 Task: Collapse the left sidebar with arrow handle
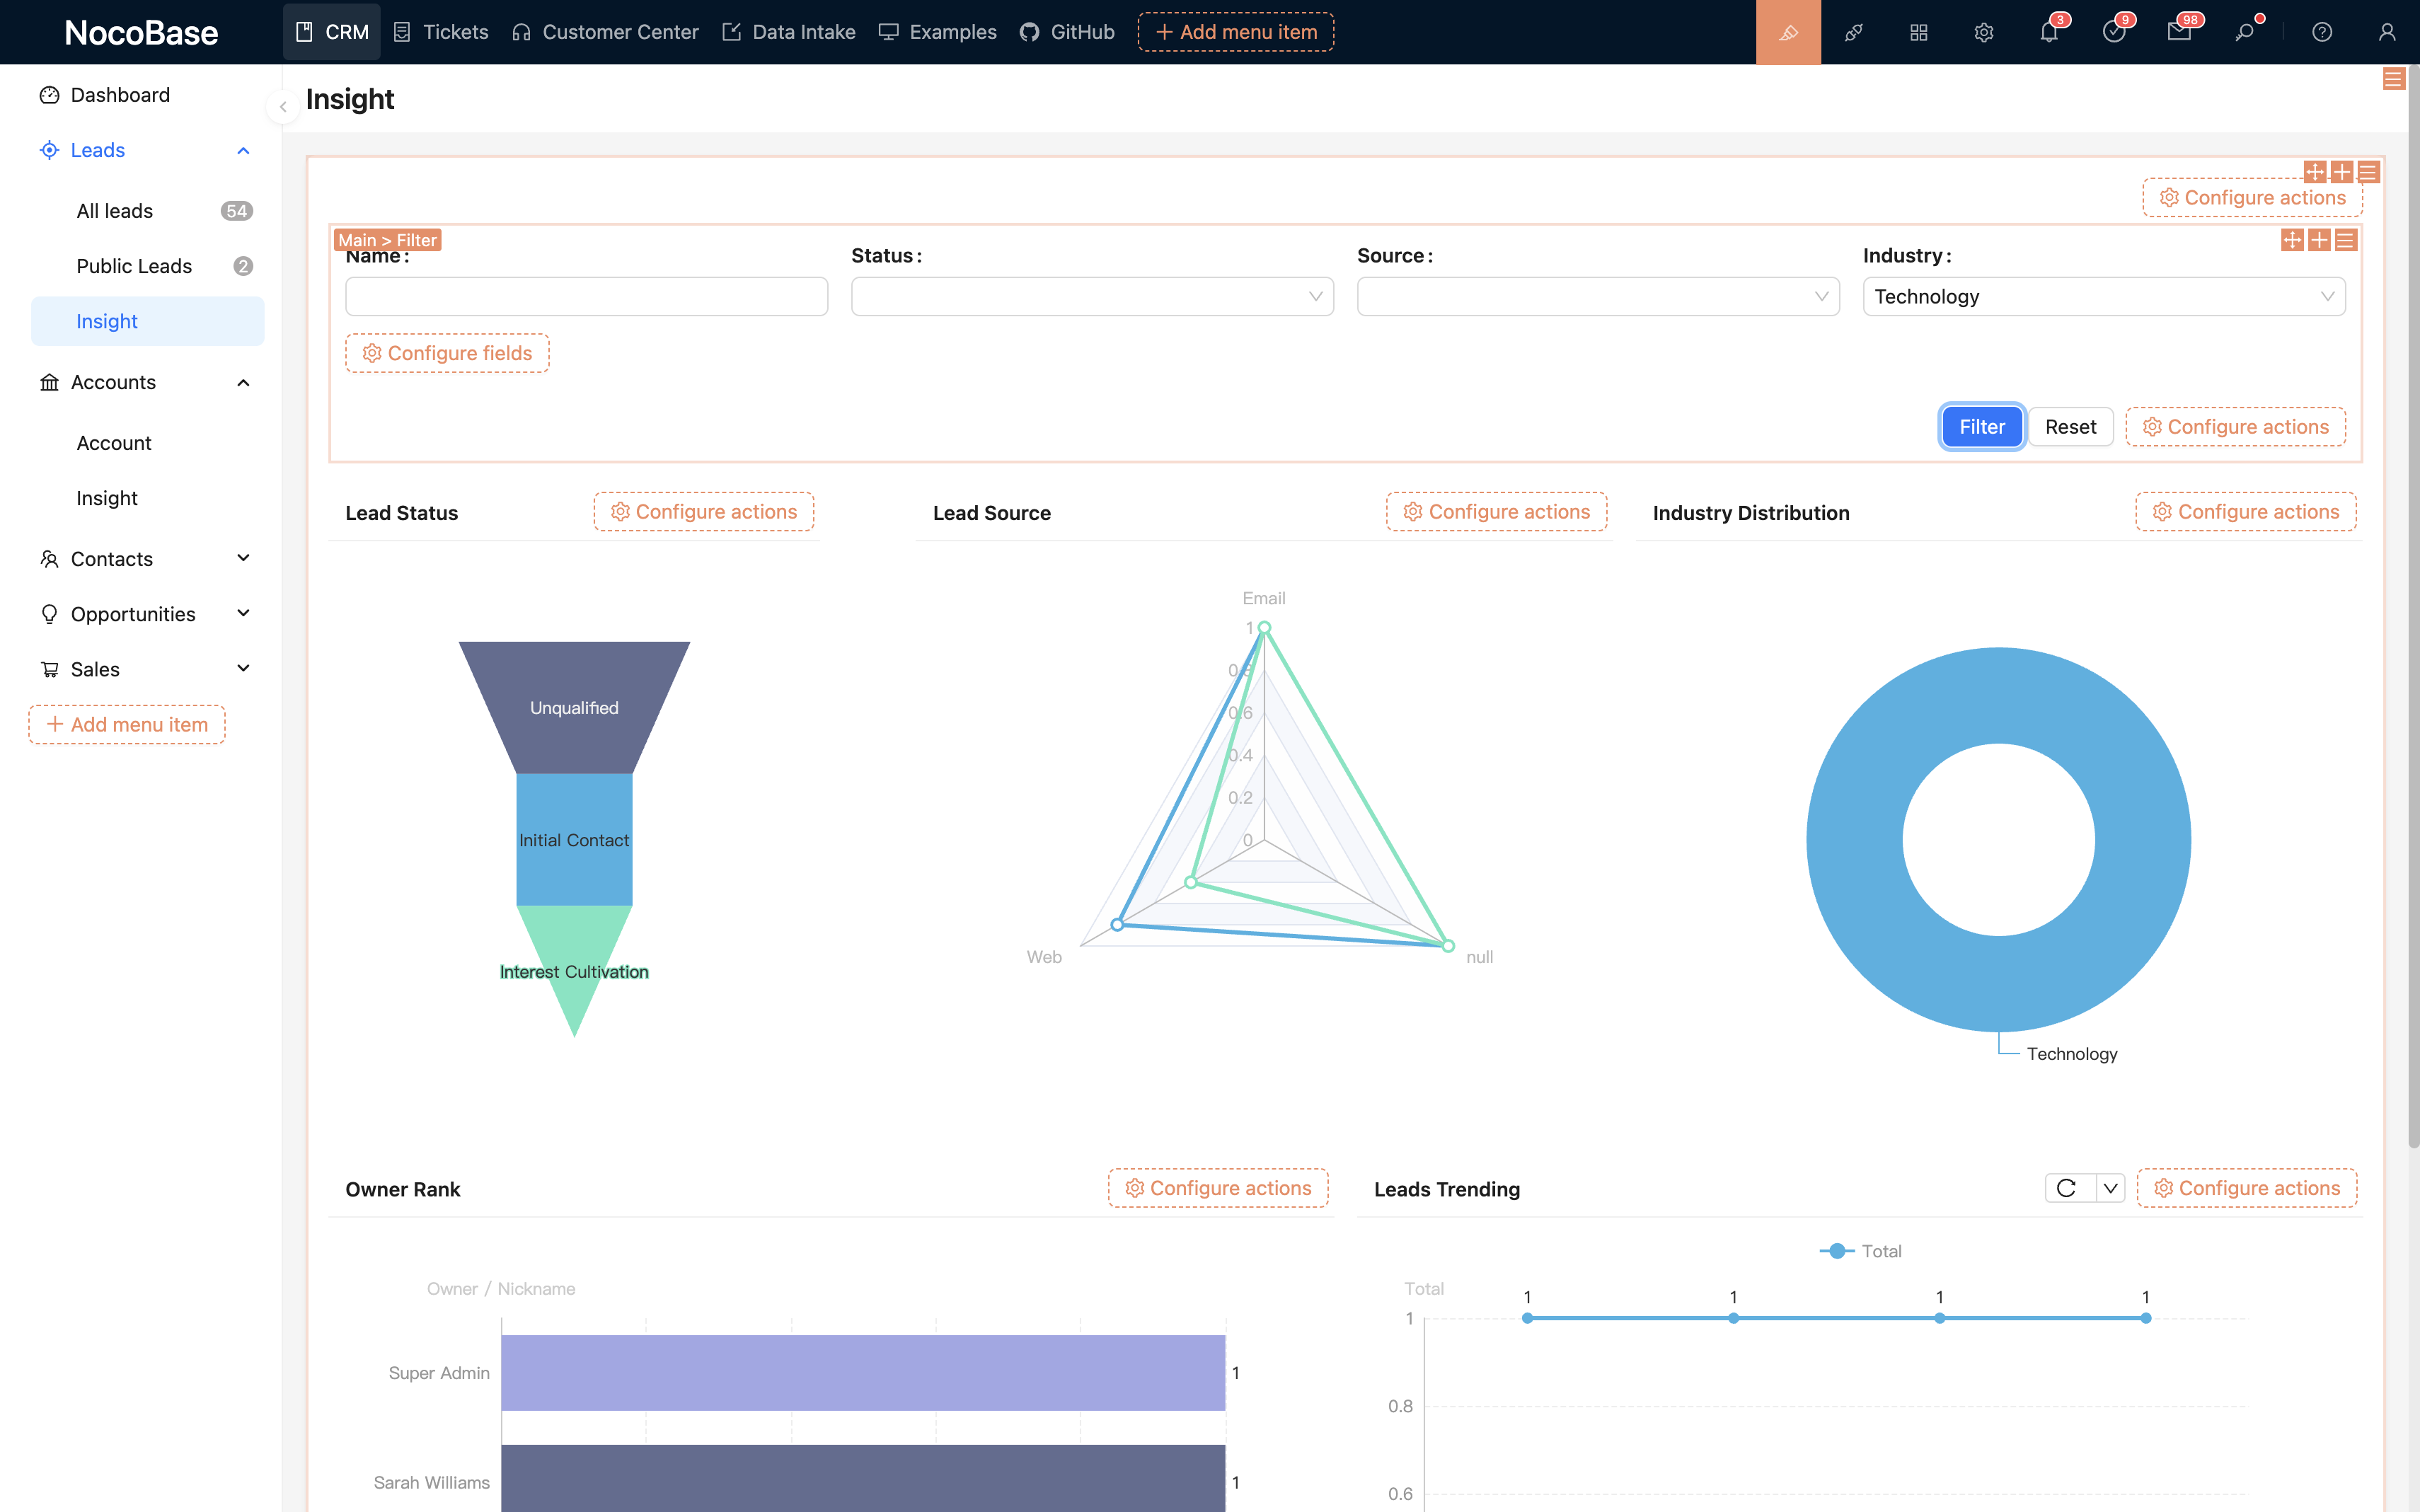[x=283, y=106]
